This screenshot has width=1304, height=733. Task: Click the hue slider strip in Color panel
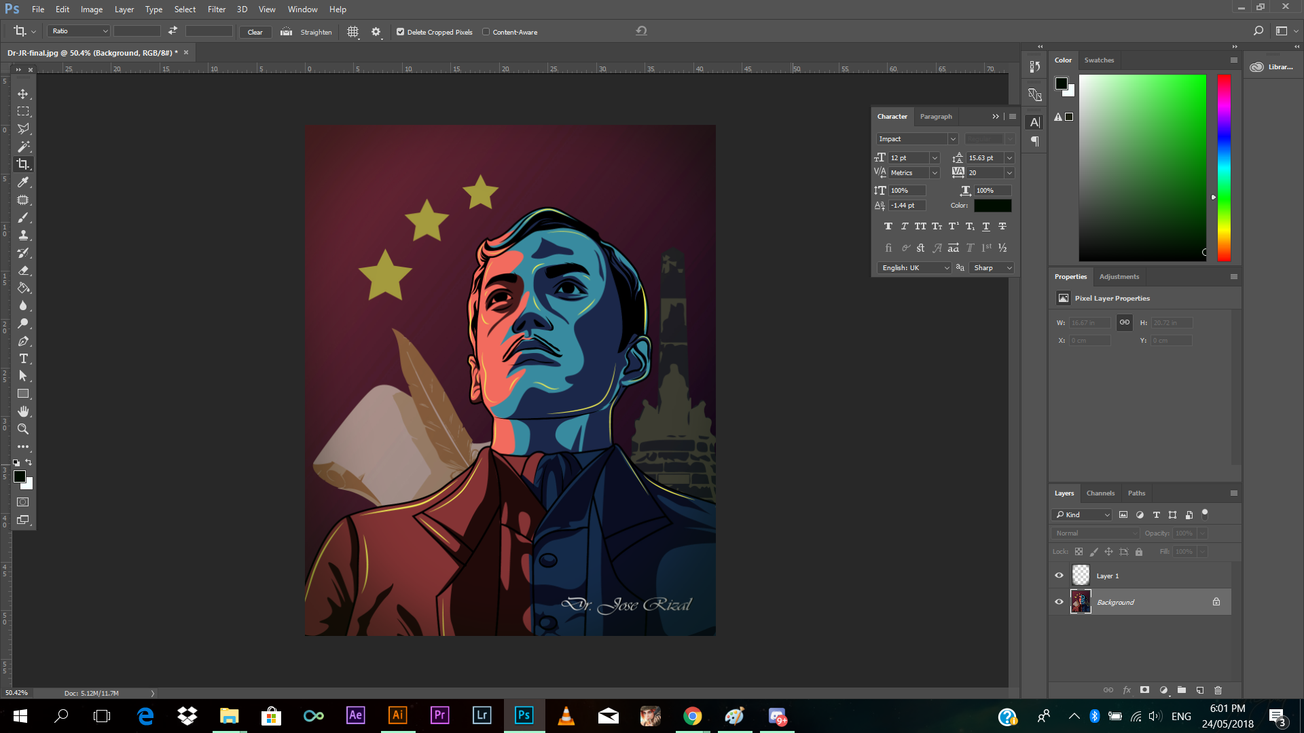tap(1224, 168)
